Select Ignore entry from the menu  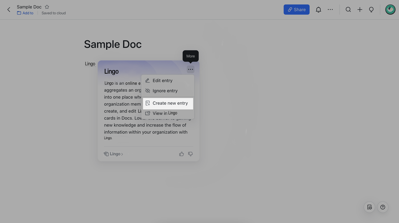pyautogui.click(x=165, y=91)
